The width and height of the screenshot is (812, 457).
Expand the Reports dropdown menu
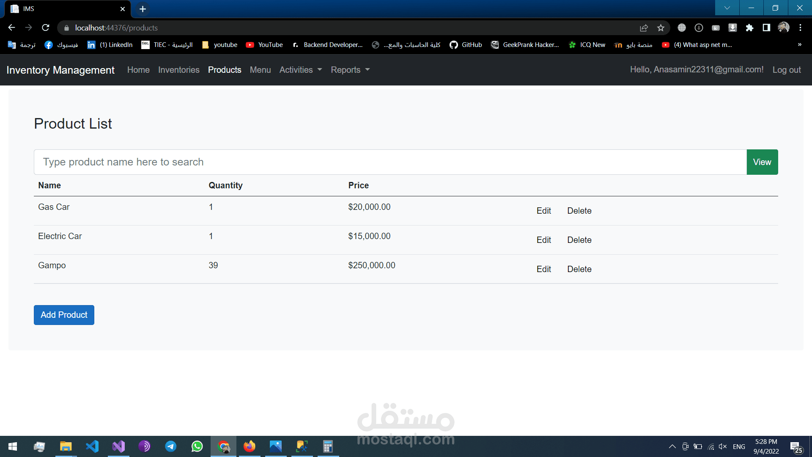[350, 70]
